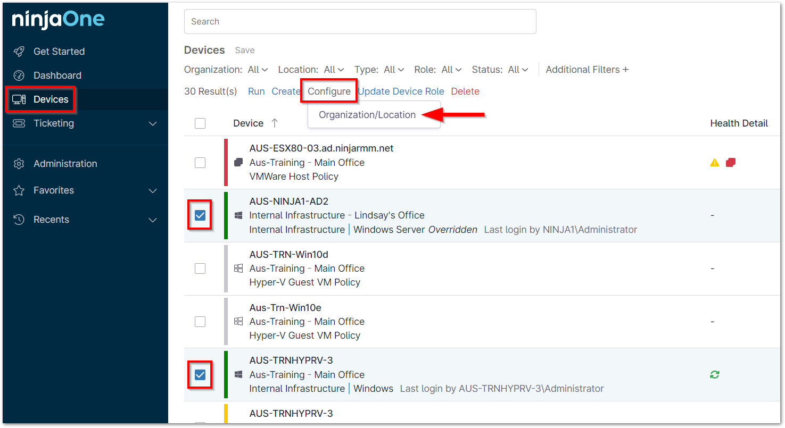Click the Delete action link
This screenshot has width=785, height=428.
465,91
